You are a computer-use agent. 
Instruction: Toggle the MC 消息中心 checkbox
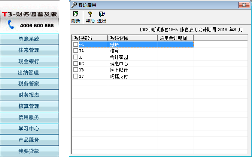[x=76, y=63]
